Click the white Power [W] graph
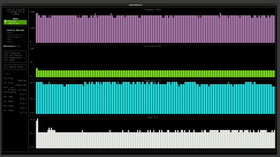 pyautogui.click(x=155, y=139)
